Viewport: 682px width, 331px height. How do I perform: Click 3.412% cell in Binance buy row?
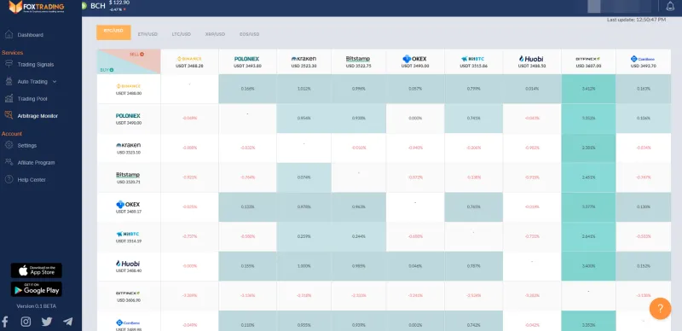pos(588,89)
